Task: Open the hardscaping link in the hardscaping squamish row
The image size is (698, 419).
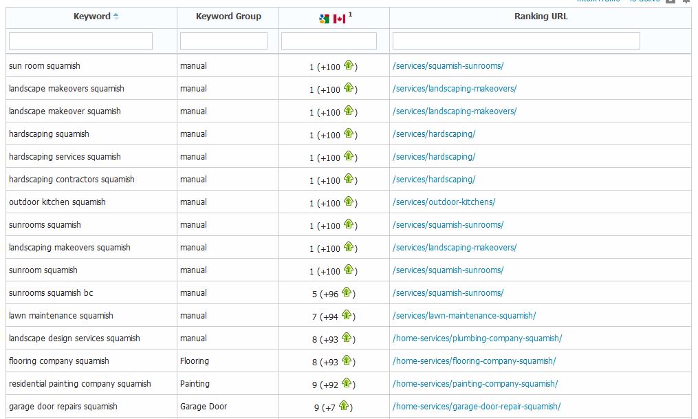Action: [x=434, y=134]
